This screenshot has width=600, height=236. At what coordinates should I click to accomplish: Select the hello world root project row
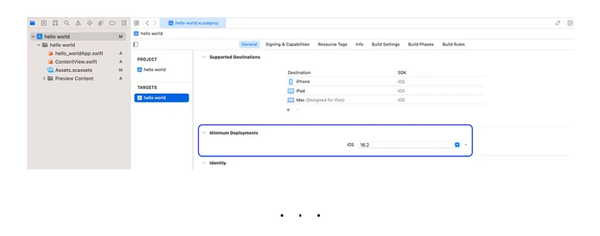pyautogui.click(x=78, y=37)
